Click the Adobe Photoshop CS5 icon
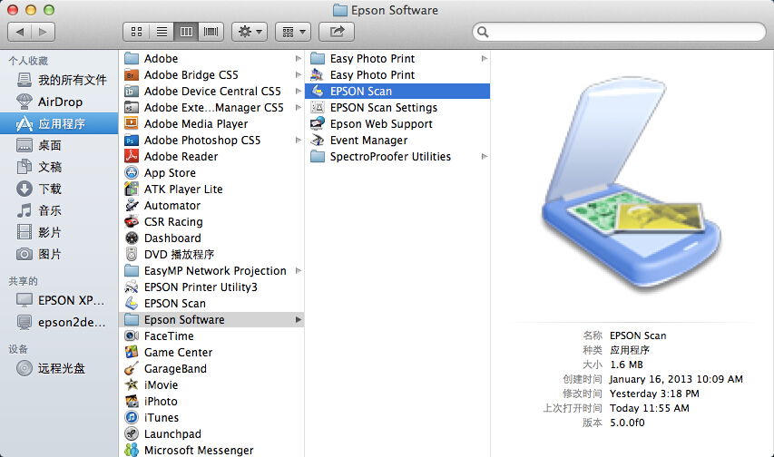This screenshot has width=774, height=457. [132, 141]
